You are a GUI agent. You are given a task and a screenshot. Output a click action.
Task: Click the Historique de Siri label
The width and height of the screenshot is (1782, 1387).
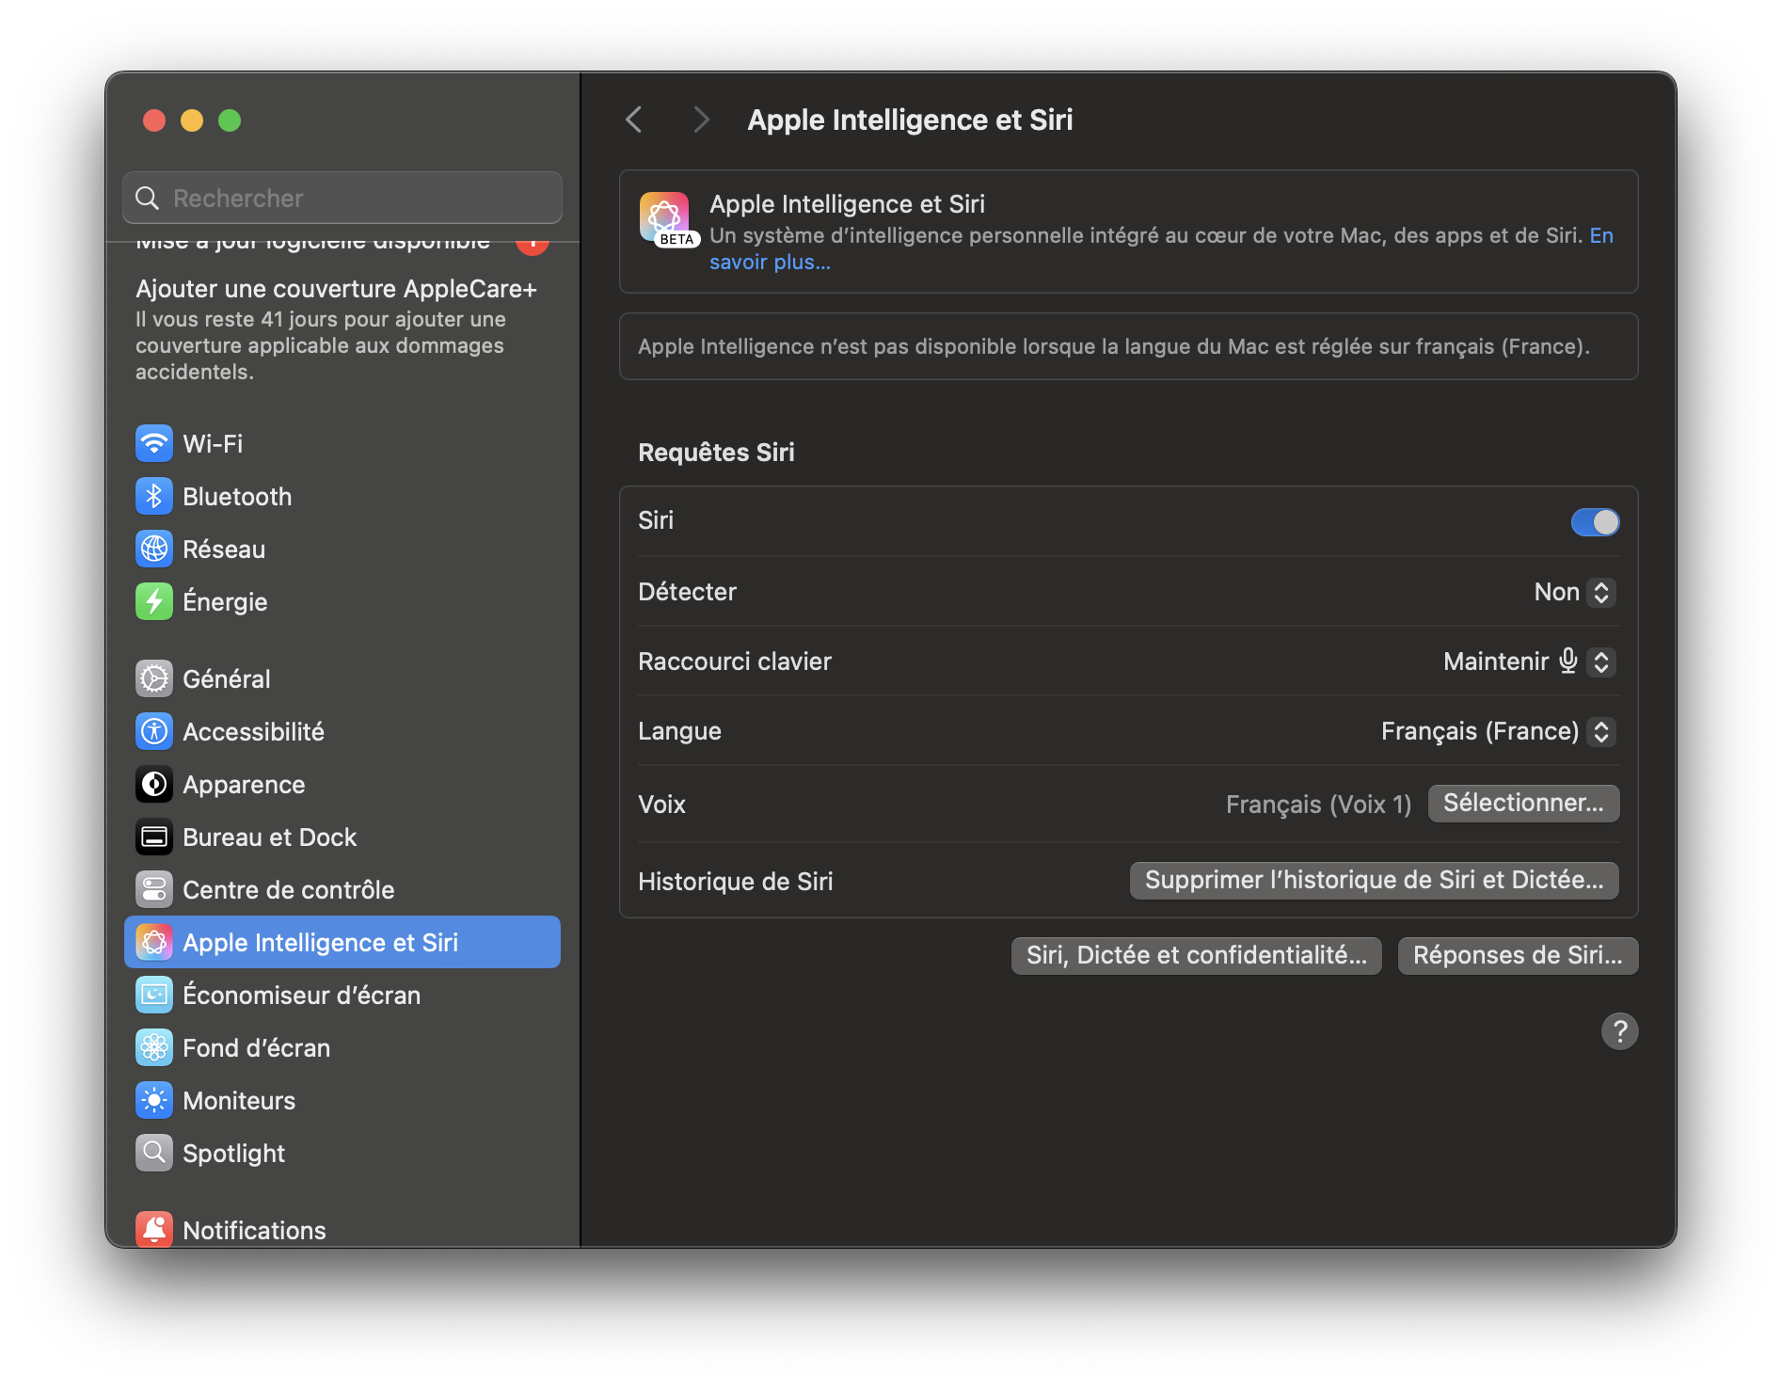[x=736, y=882]
